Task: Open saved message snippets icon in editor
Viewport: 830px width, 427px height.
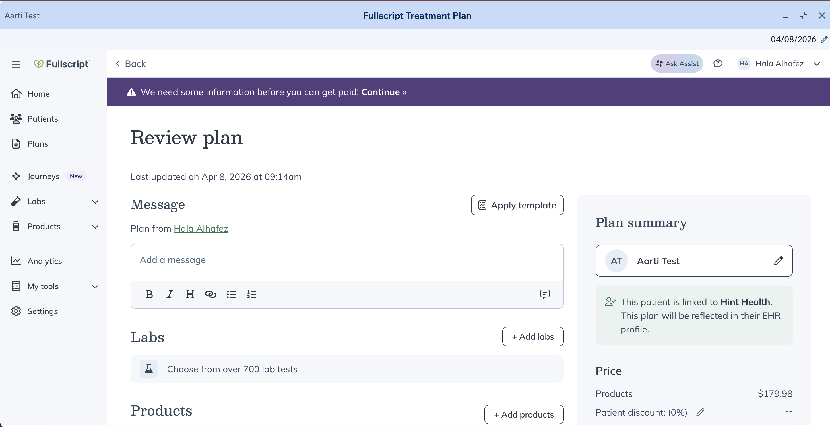Action: [544, 294]
